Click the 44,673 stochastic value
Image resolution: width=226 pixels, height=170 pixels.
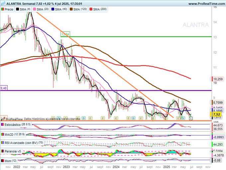tap(218, 125)
